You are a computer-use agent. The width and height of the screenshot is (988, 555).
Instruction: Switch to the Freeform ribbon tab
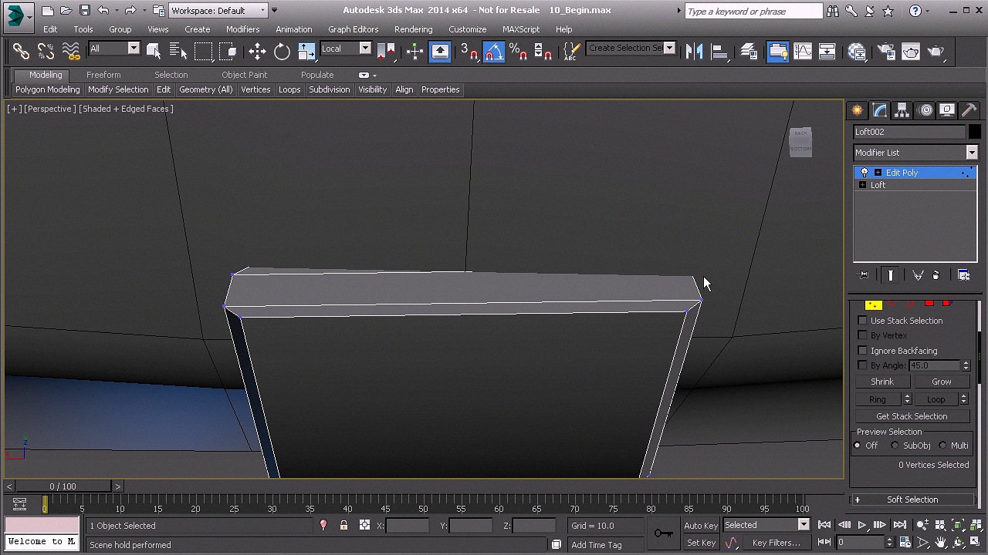coord(103,75)
